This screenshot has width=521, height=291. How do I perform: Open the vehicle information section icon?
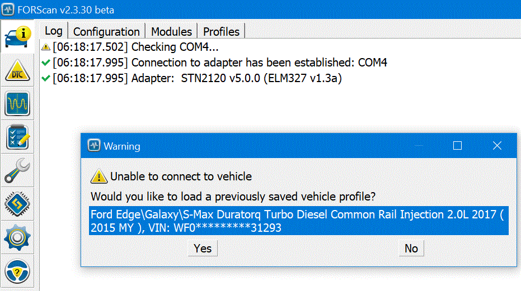click(x=17, y=36)
